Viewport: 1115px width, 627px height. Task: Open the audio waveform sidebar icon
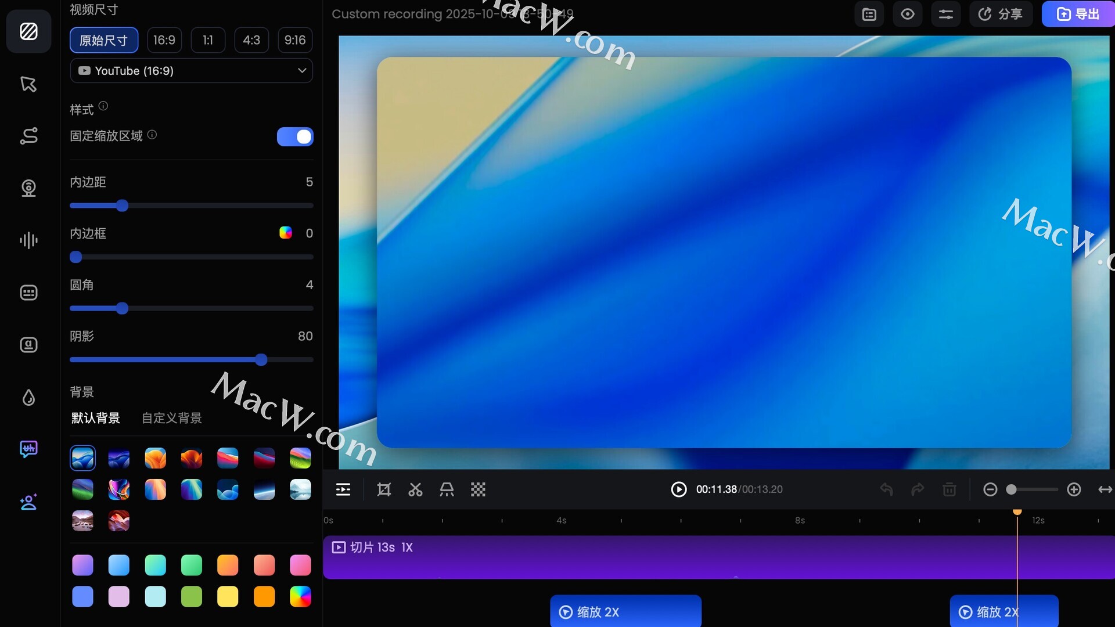[28, 240]
